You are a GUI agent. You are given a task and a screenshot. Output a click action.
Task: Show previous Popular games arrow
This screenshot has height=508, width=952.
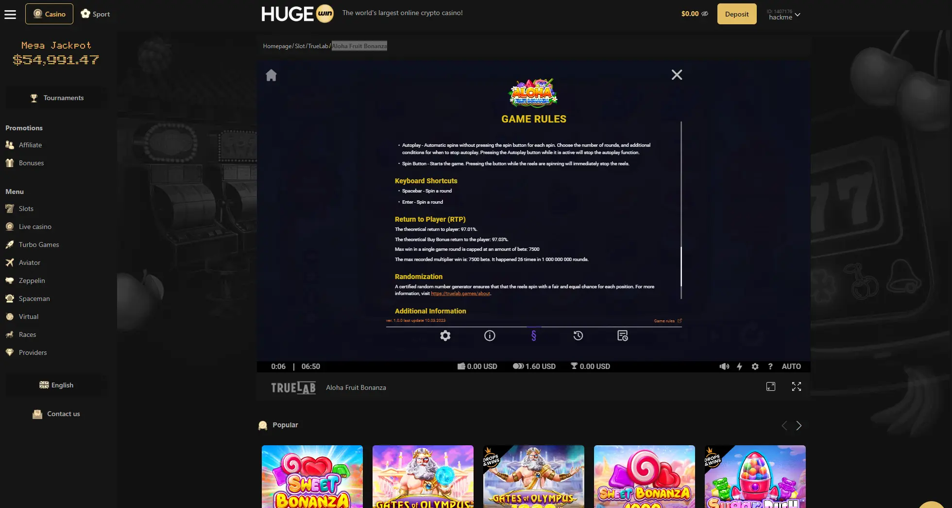(x=784, y=426)
